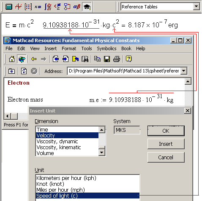The image size is (202, 201).
Task: Open the Calculator toolbar icon
Action: 9,7
